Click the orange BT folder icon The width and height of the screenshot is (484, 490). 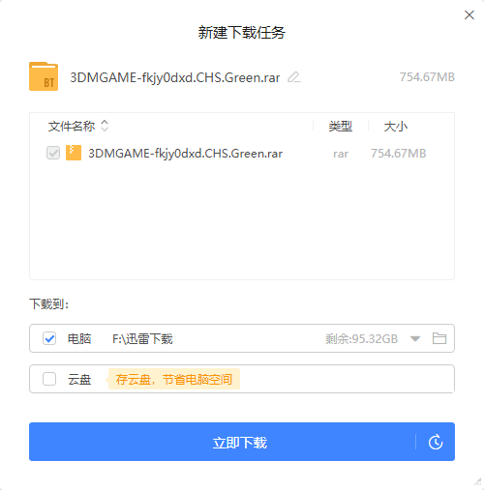[x=44, y=76]
